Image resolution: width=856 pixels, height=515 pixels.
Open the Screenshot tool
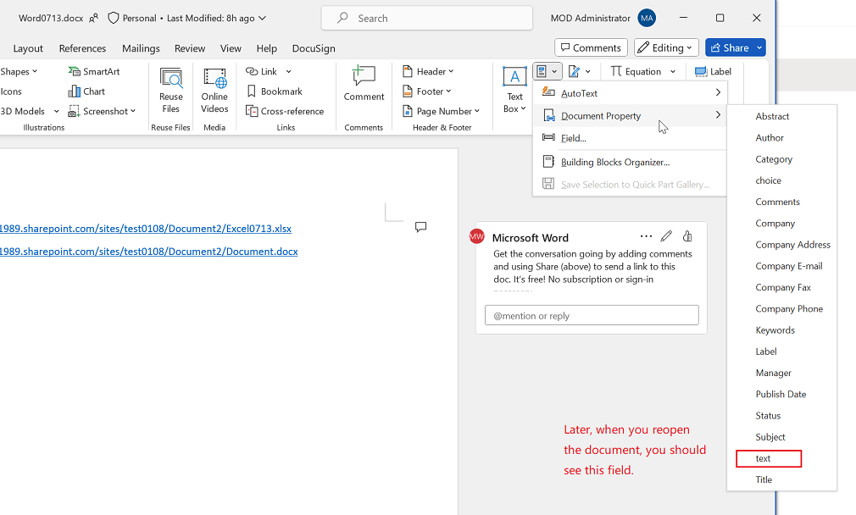[102, 111]
